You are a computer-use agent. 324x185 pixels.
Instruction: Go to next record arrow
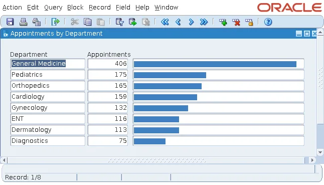(x=191, y=22)
